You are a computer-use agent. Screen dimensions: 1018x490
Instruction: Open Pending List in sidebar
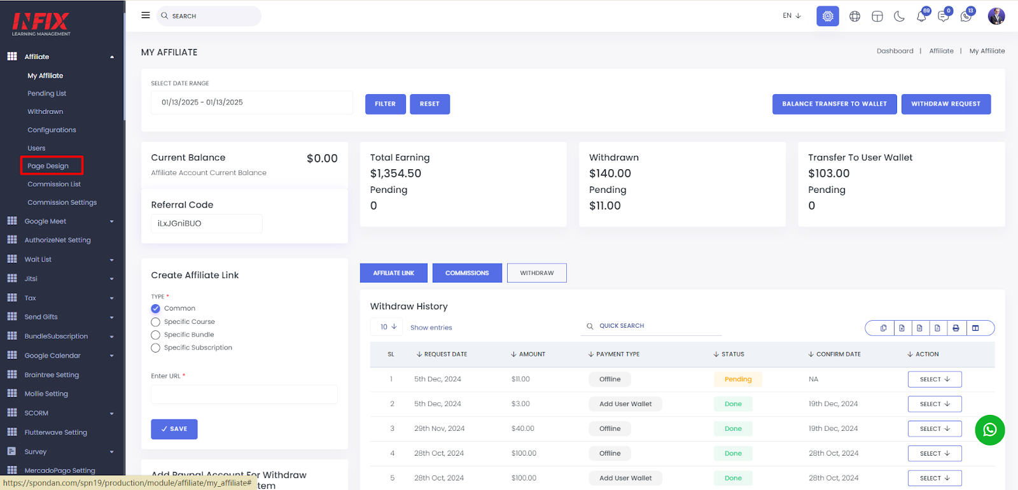(46, 94)
